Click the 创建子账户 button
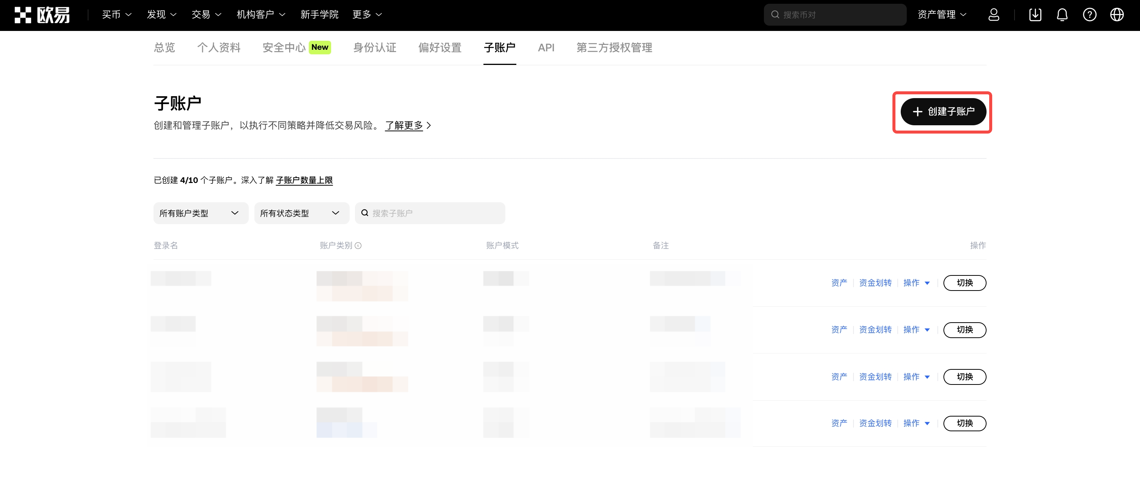 (x=943, y=112)
